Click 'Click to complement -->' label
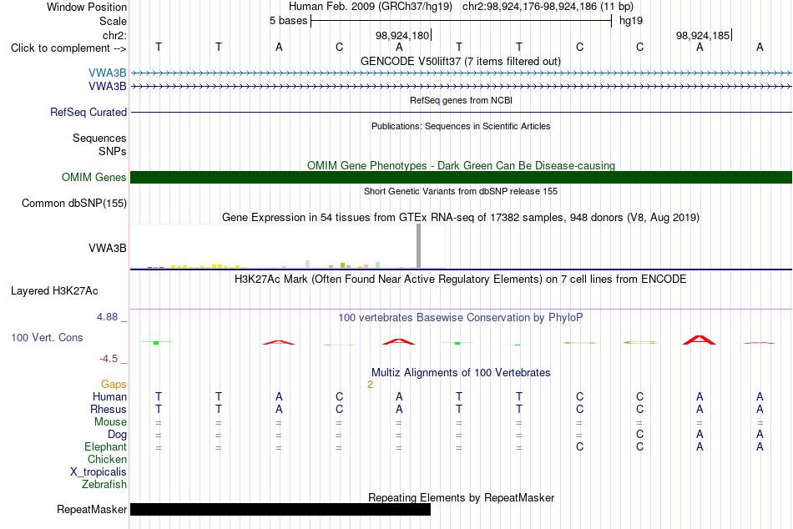The image size is (793, 529). [68, 48]
